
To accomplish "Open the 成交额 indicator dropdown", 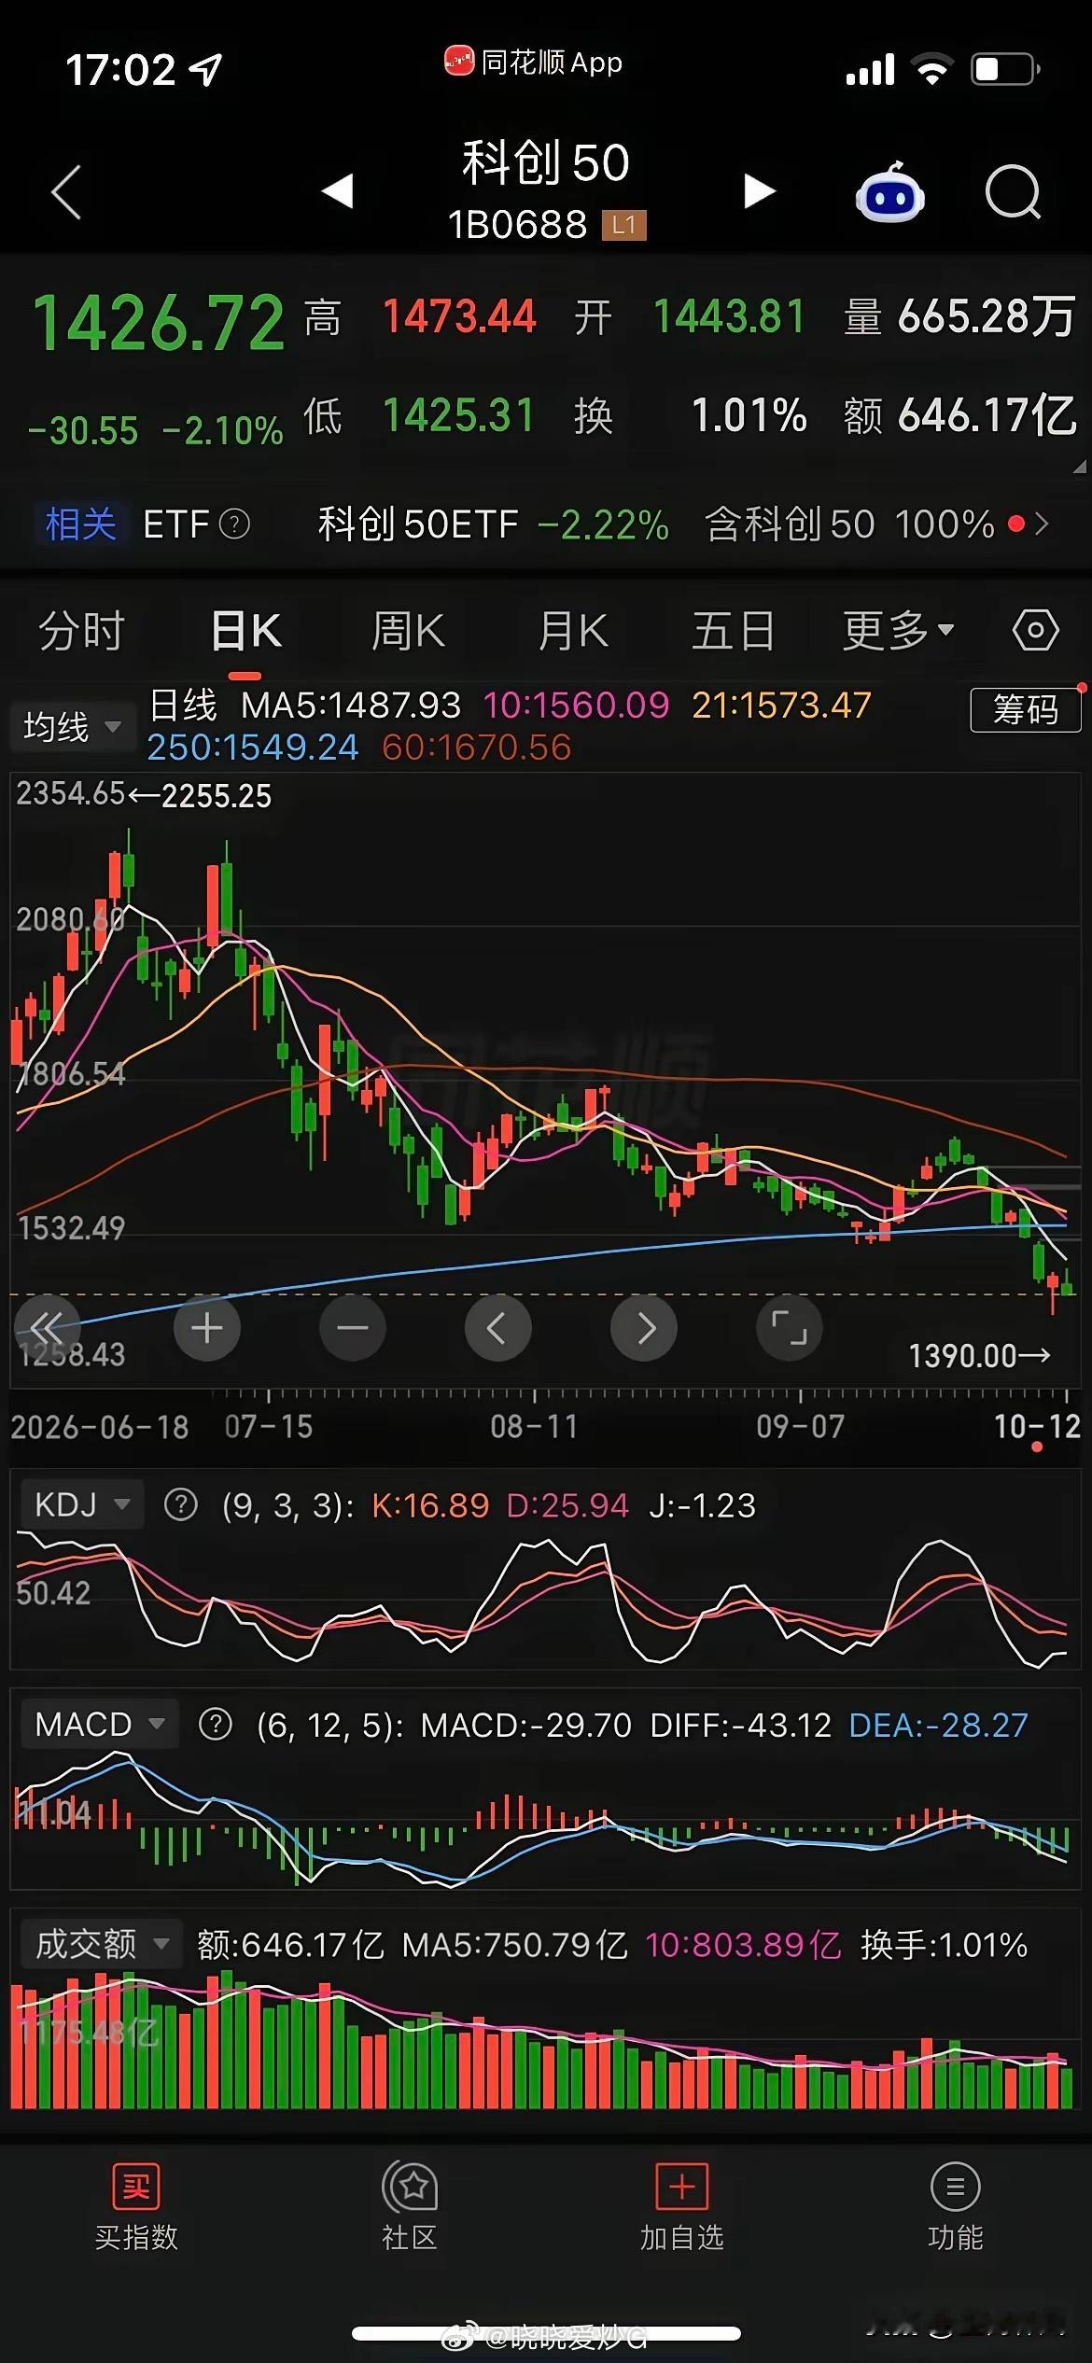I will pos(102,1945).
